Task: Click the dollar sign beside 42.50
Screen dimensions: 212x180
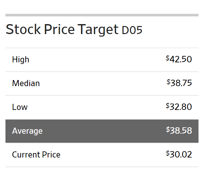Action: click(x=168, y=58)
